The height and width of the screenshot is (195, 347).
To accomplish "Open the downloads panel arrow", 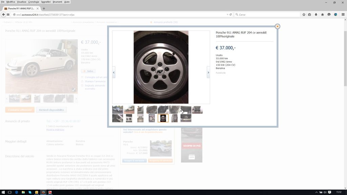I will (316, 15).
